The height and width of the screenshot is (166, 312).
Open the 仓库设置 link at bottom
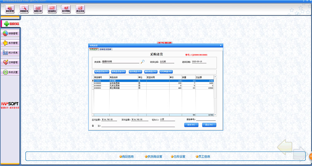pos(178,157)
